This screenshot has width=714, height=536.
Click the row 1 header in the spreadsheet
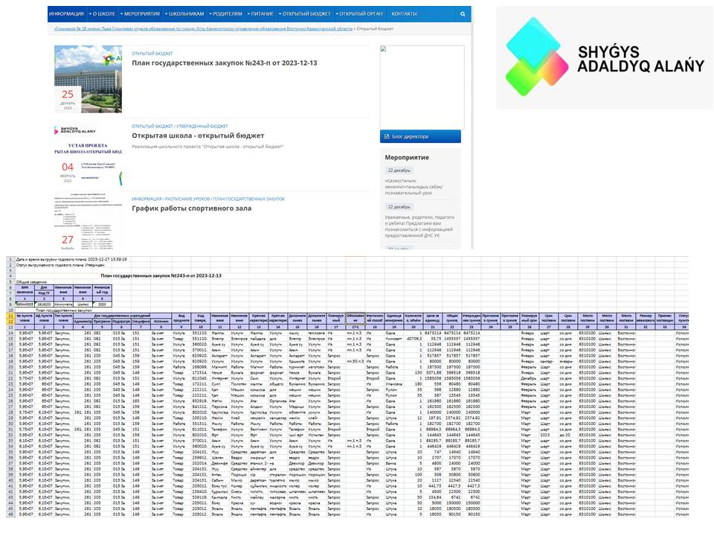[x=10, y=259]
